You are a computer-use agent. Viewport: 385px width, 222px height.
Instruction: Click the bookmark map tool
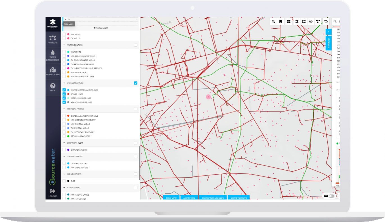click(x=280, y=21)
